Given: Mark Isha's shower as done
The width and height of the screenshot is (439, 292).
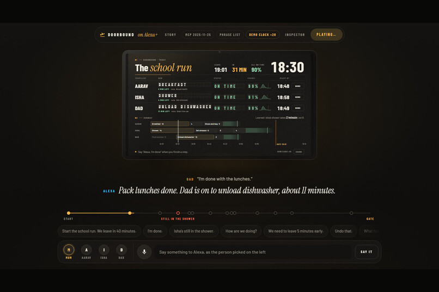Looking at the screenshot, I should (298, 97).
